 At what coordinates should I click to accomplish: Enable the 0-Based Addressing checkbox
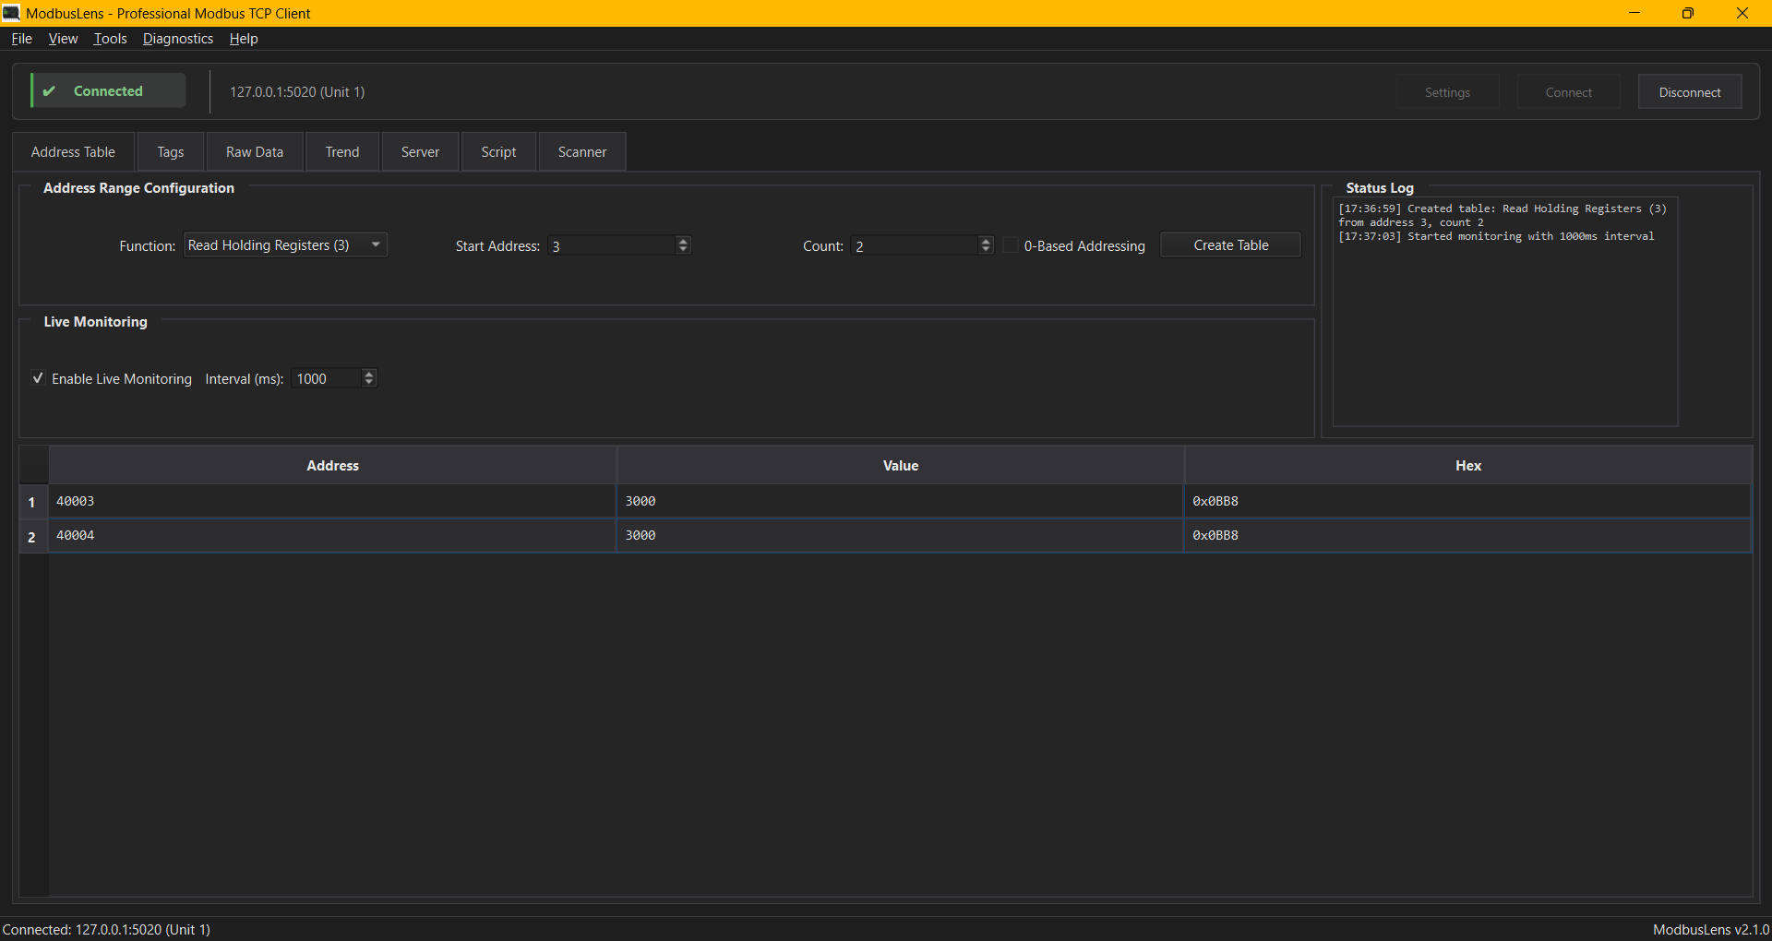pos(1011,245)
